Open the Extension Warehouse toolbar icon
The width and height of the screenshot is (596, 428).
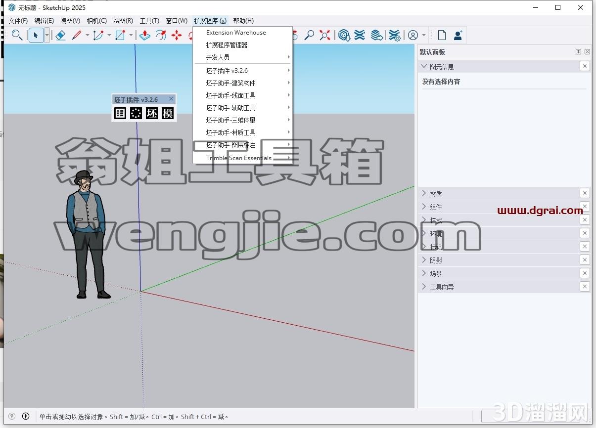360,35
